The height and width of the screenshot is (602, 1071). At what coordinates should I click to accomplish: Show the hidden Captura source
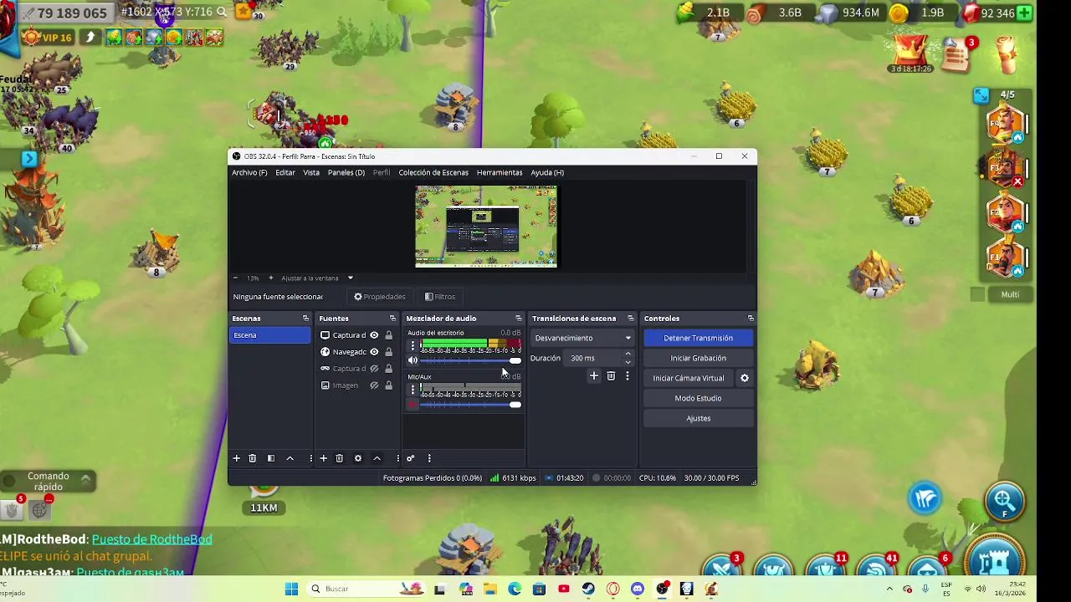[374, 369]
